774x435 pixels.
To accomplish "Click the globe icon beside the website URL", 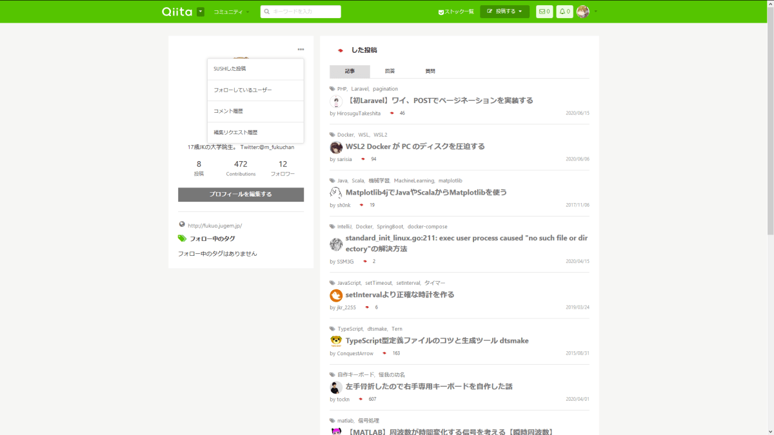I will pyautogui.click(x=182, y=225).
